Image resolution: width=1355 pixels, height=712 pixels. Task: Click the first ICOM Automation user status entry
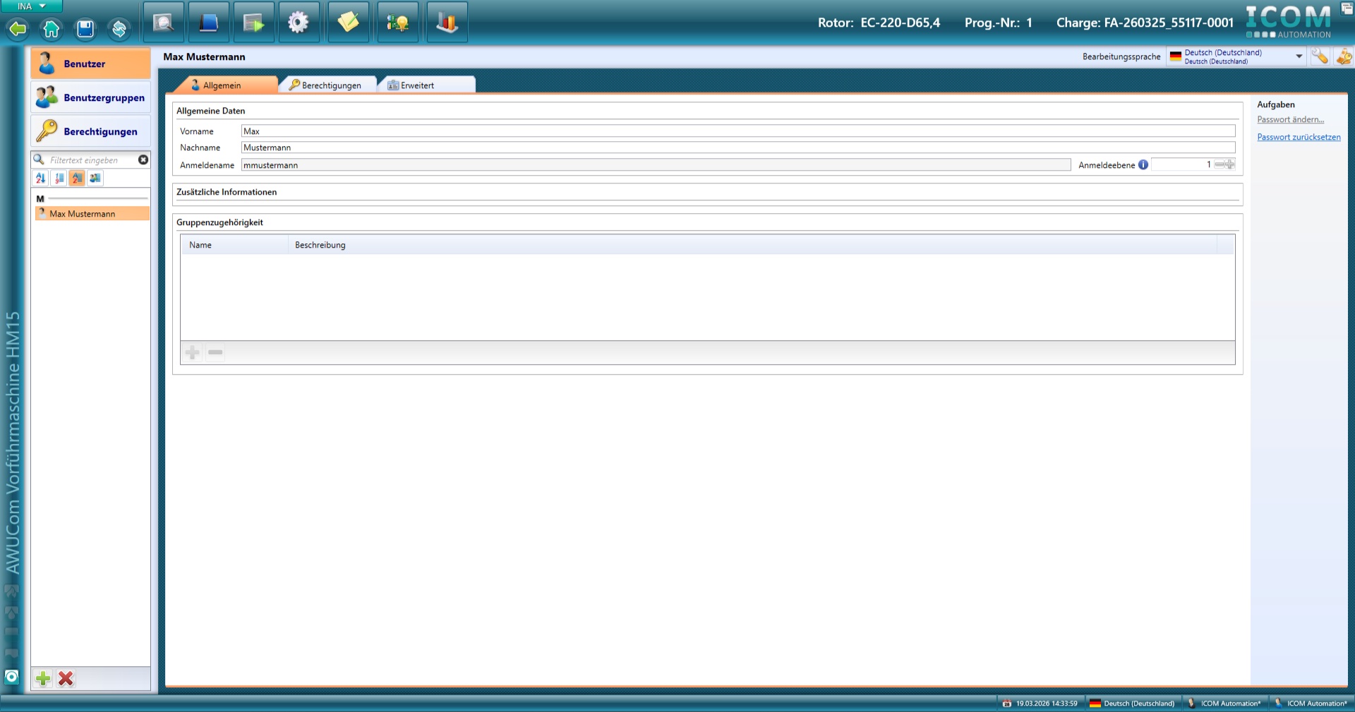[1224, 704]
